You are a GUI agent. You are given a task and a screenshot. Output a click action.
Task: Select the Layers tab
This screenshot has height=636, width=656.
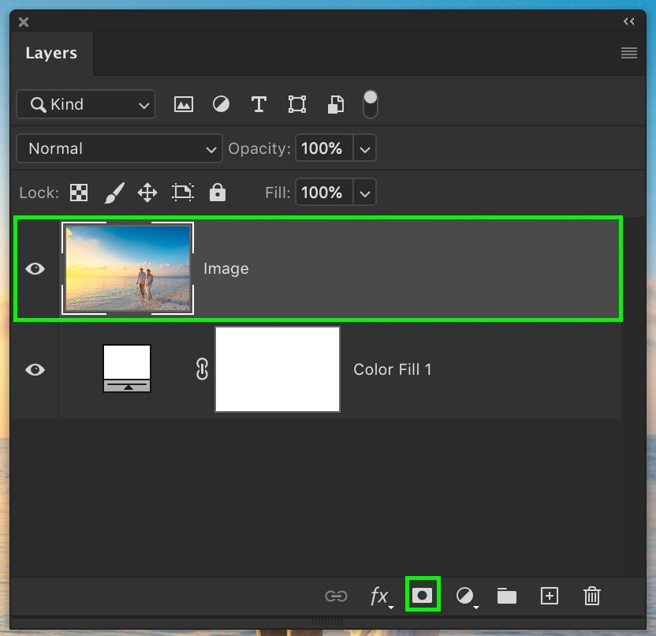click(51, 53)
